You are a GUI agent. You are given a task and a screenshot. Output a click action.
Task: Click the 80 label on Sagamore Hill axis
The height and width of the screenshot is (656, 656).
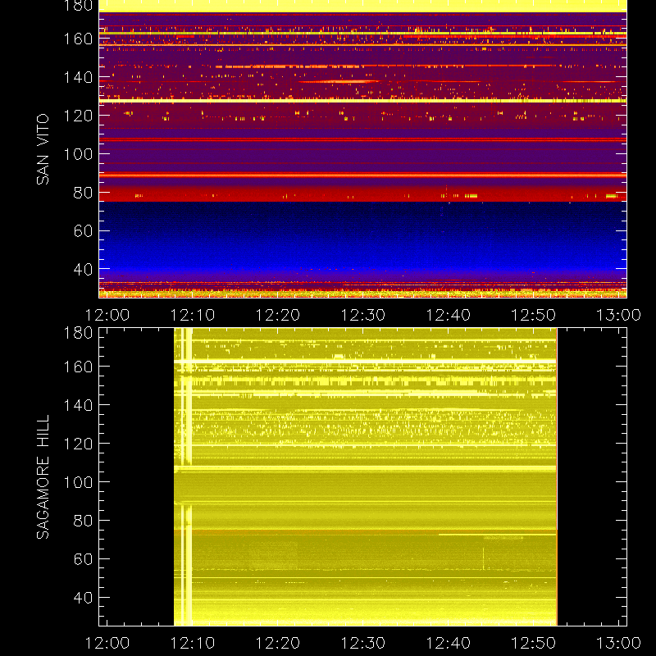point(83,521)
